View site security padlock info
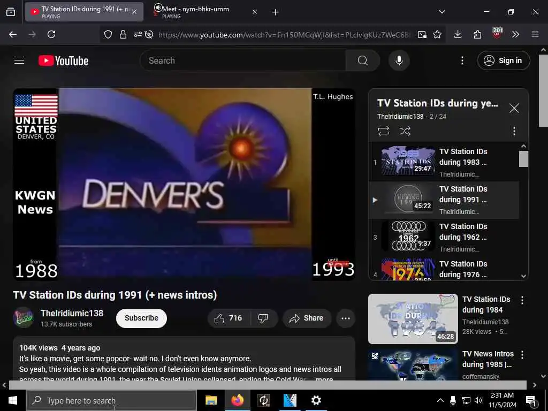548x411 pixels. pos(123,34)
